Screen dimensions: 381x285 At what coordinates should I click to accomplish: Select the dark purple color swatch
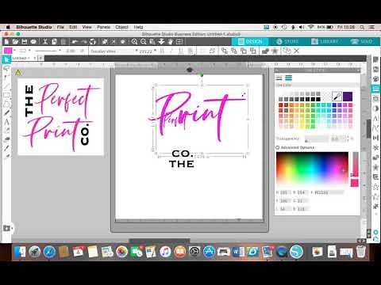[x=348, y=97]
